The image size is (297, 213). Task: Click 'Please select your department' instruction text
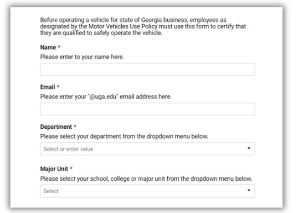(x=124, y=136)
